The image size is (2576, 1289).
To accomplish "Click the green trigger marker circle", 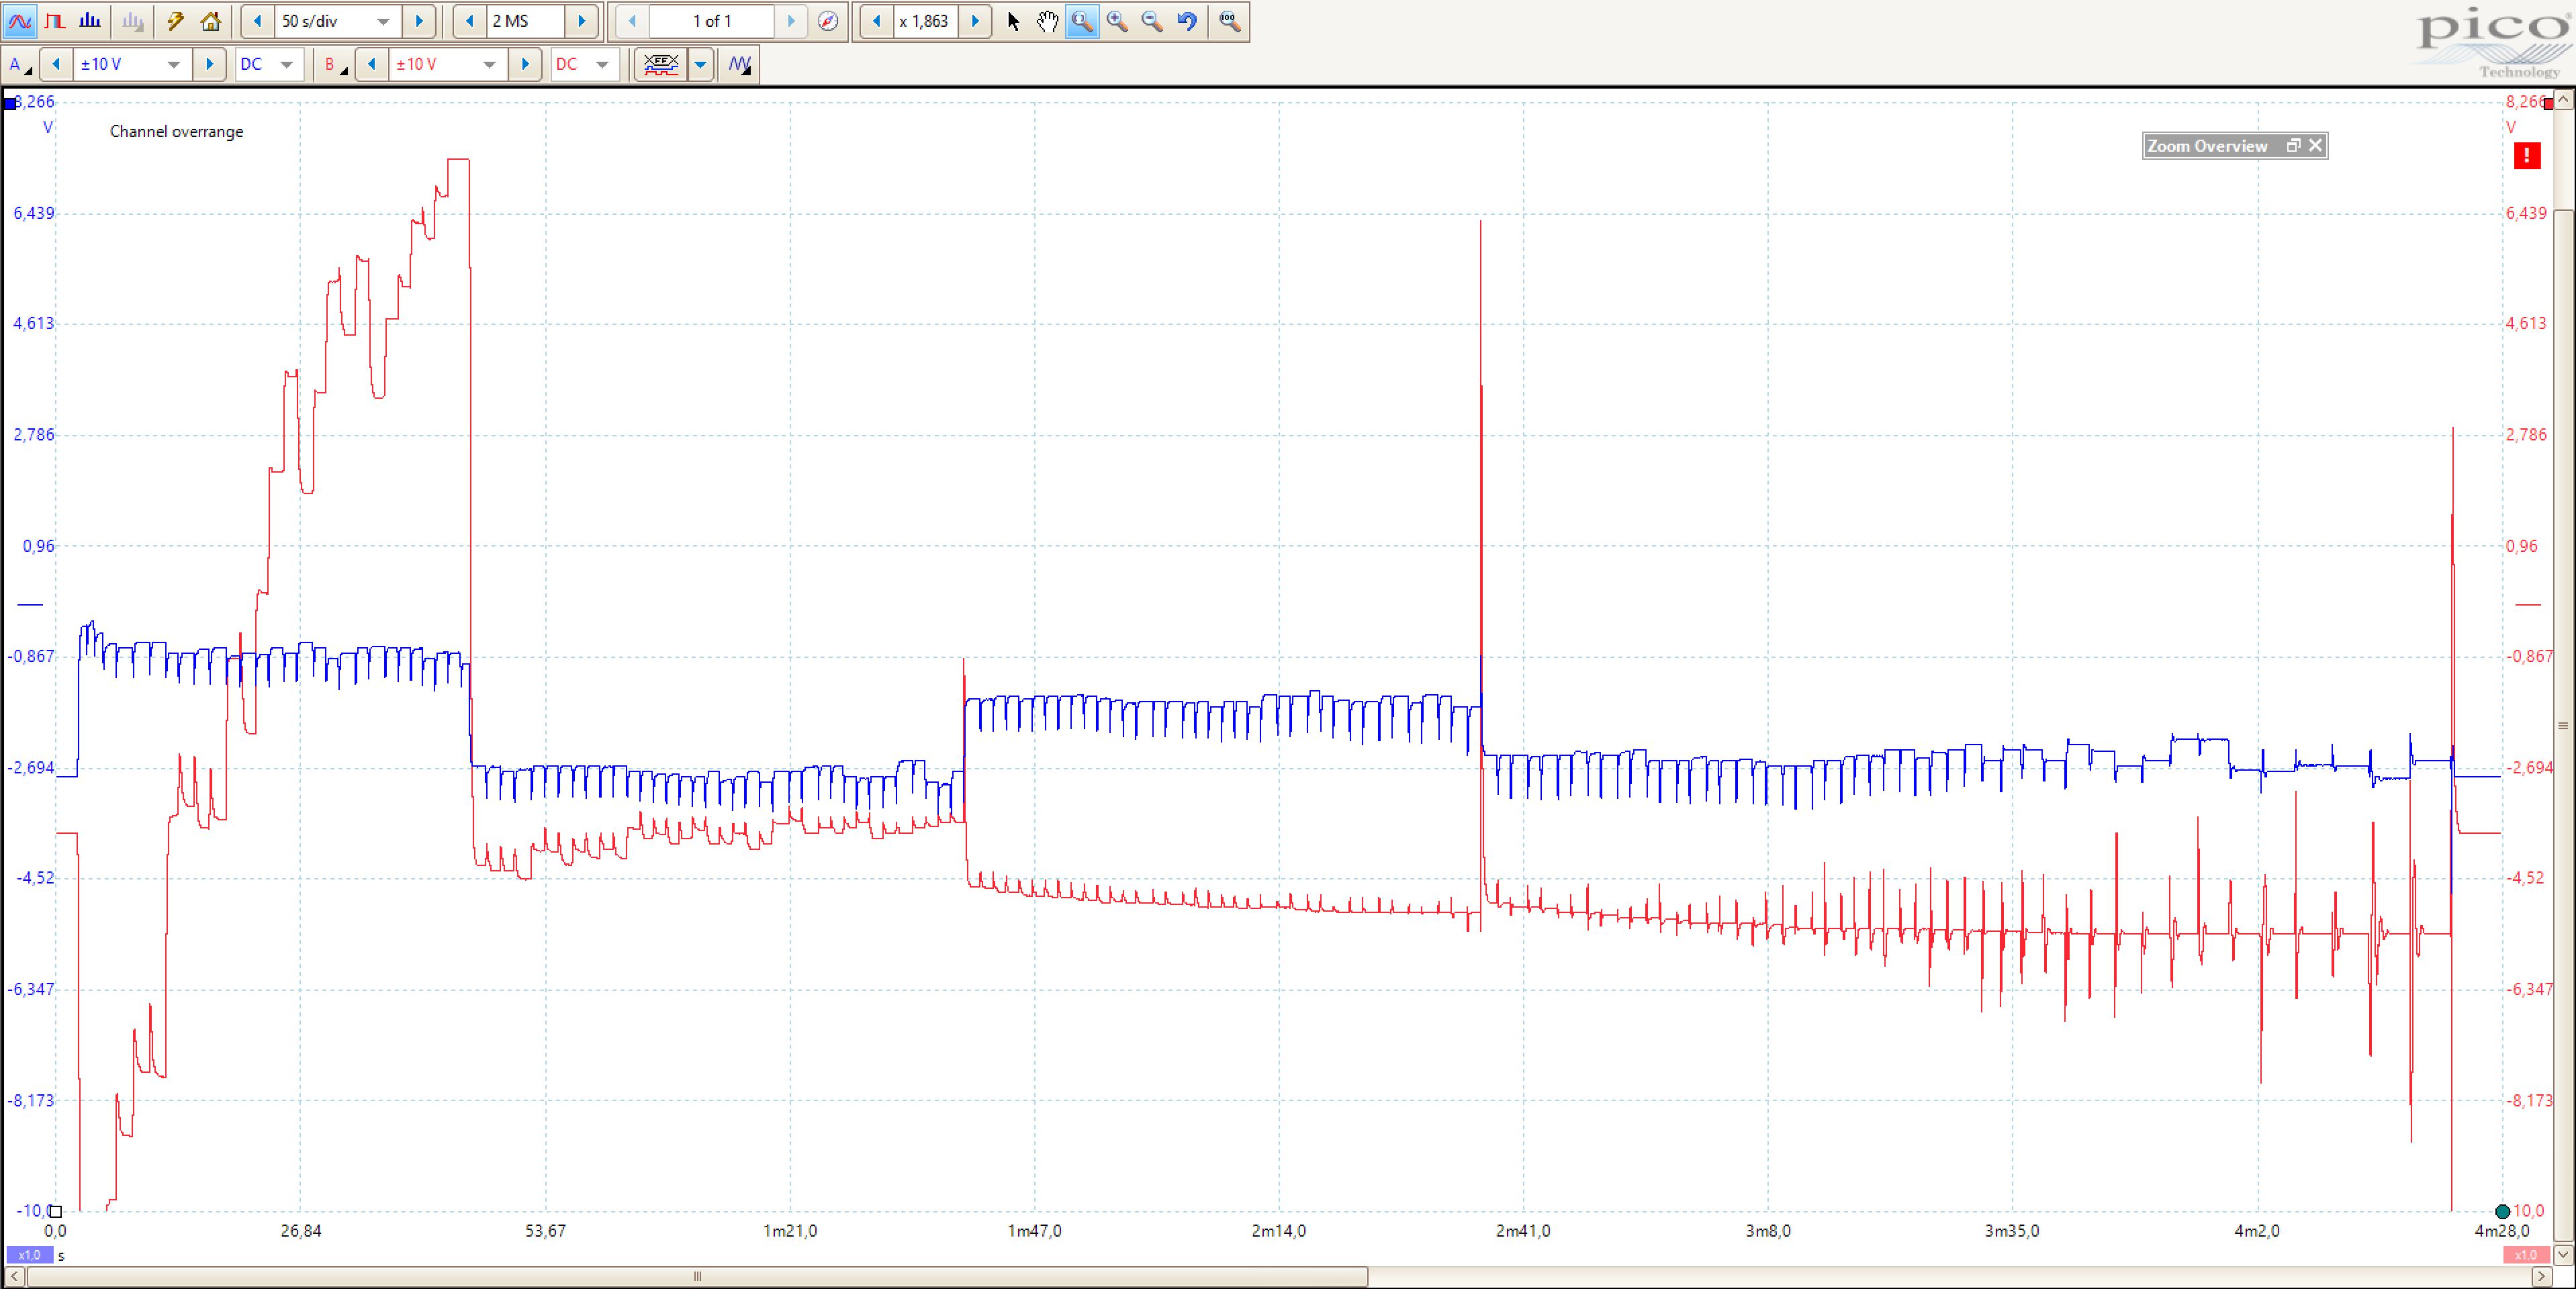I will [x=2503, y=1212].
